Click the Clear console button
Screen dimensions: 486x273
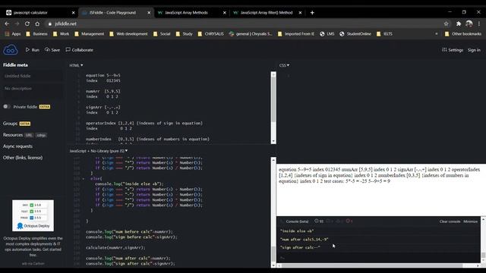(x=450, y=221)
